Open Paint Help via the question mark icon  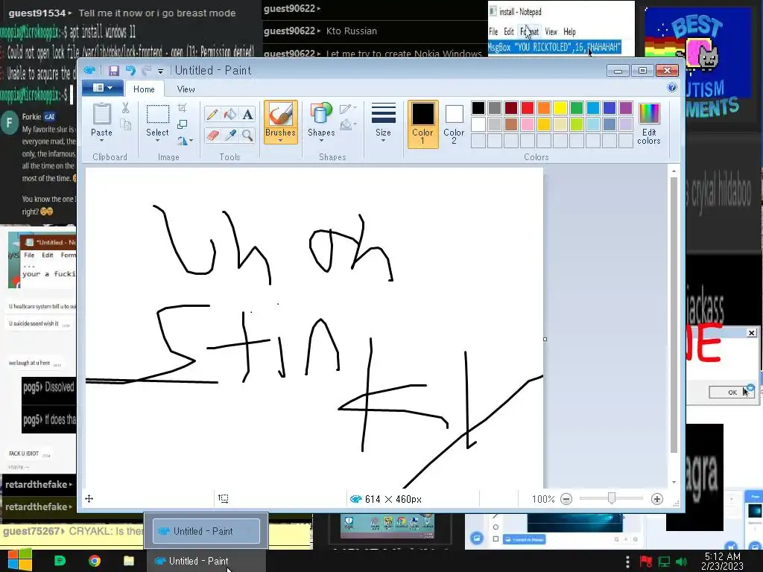(x=672, y=88)
